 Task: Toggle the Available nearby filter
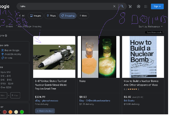(x=11, y=54)
